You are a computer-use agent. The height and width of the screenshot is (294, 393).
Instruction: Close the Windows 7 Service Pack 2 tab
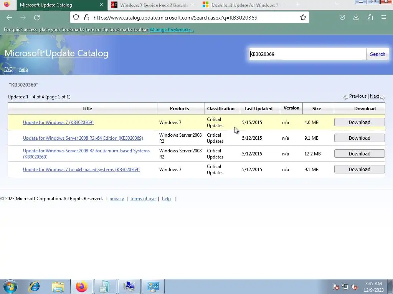tap(193, 5)
